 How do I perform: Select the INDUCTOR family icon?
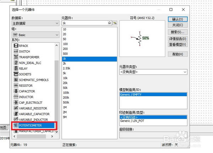pos(16,97)
